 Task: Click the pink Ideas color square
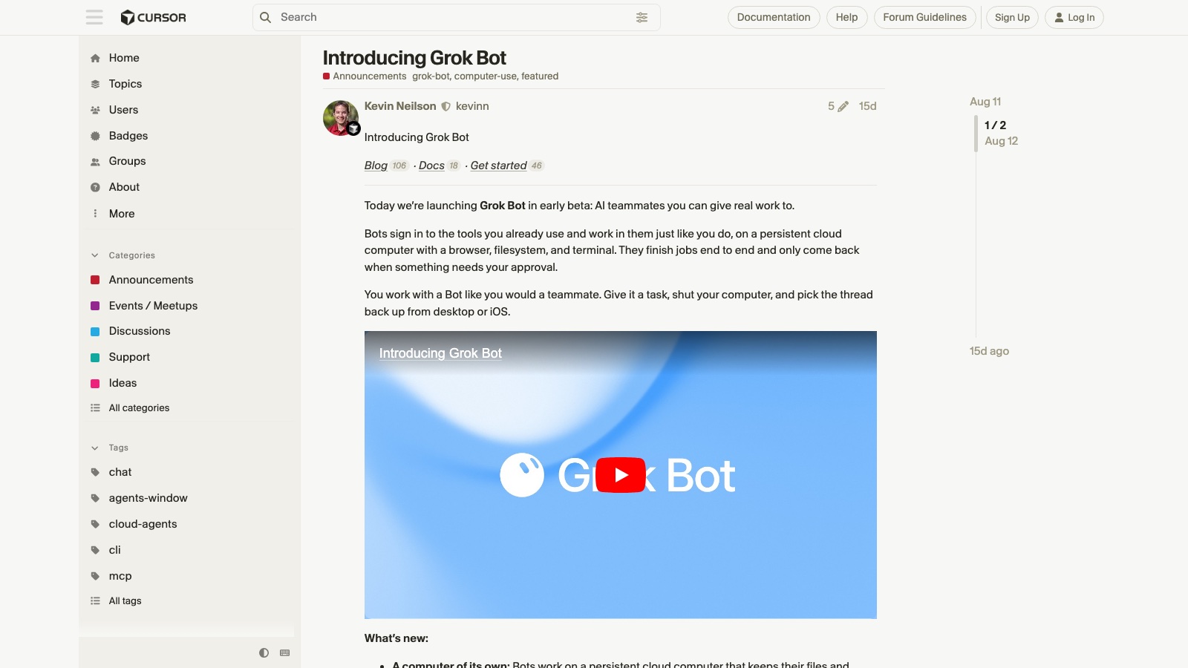click(95, 383)
